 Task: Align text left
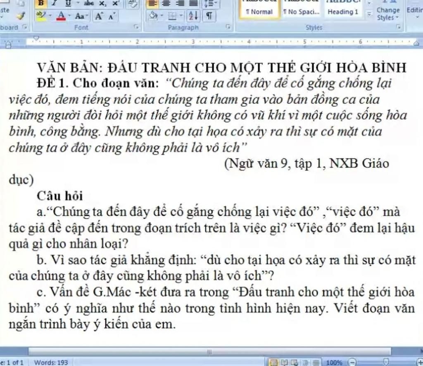coord(153,3)
